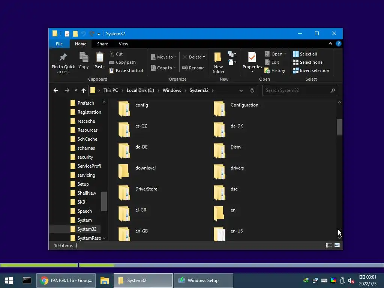Open Move to dropdown

[x=163, y=57]
